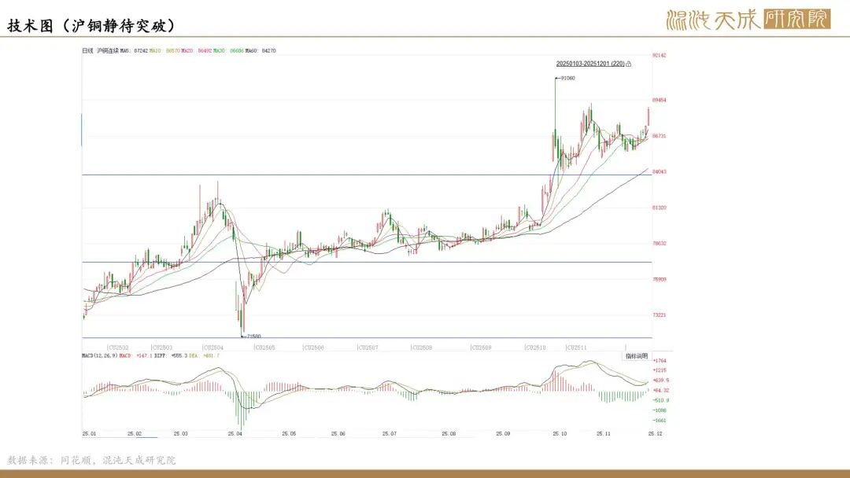Select the CU2502 contract marker
Image resolution: width=850 pixels, height=478 pixels.
(118, 347)
